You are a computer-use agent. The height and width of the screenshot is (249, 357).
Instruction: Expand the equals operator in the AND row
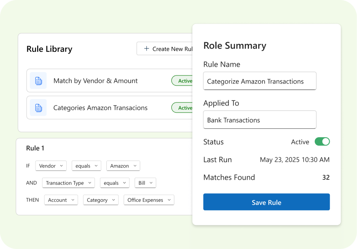(115, 183)
